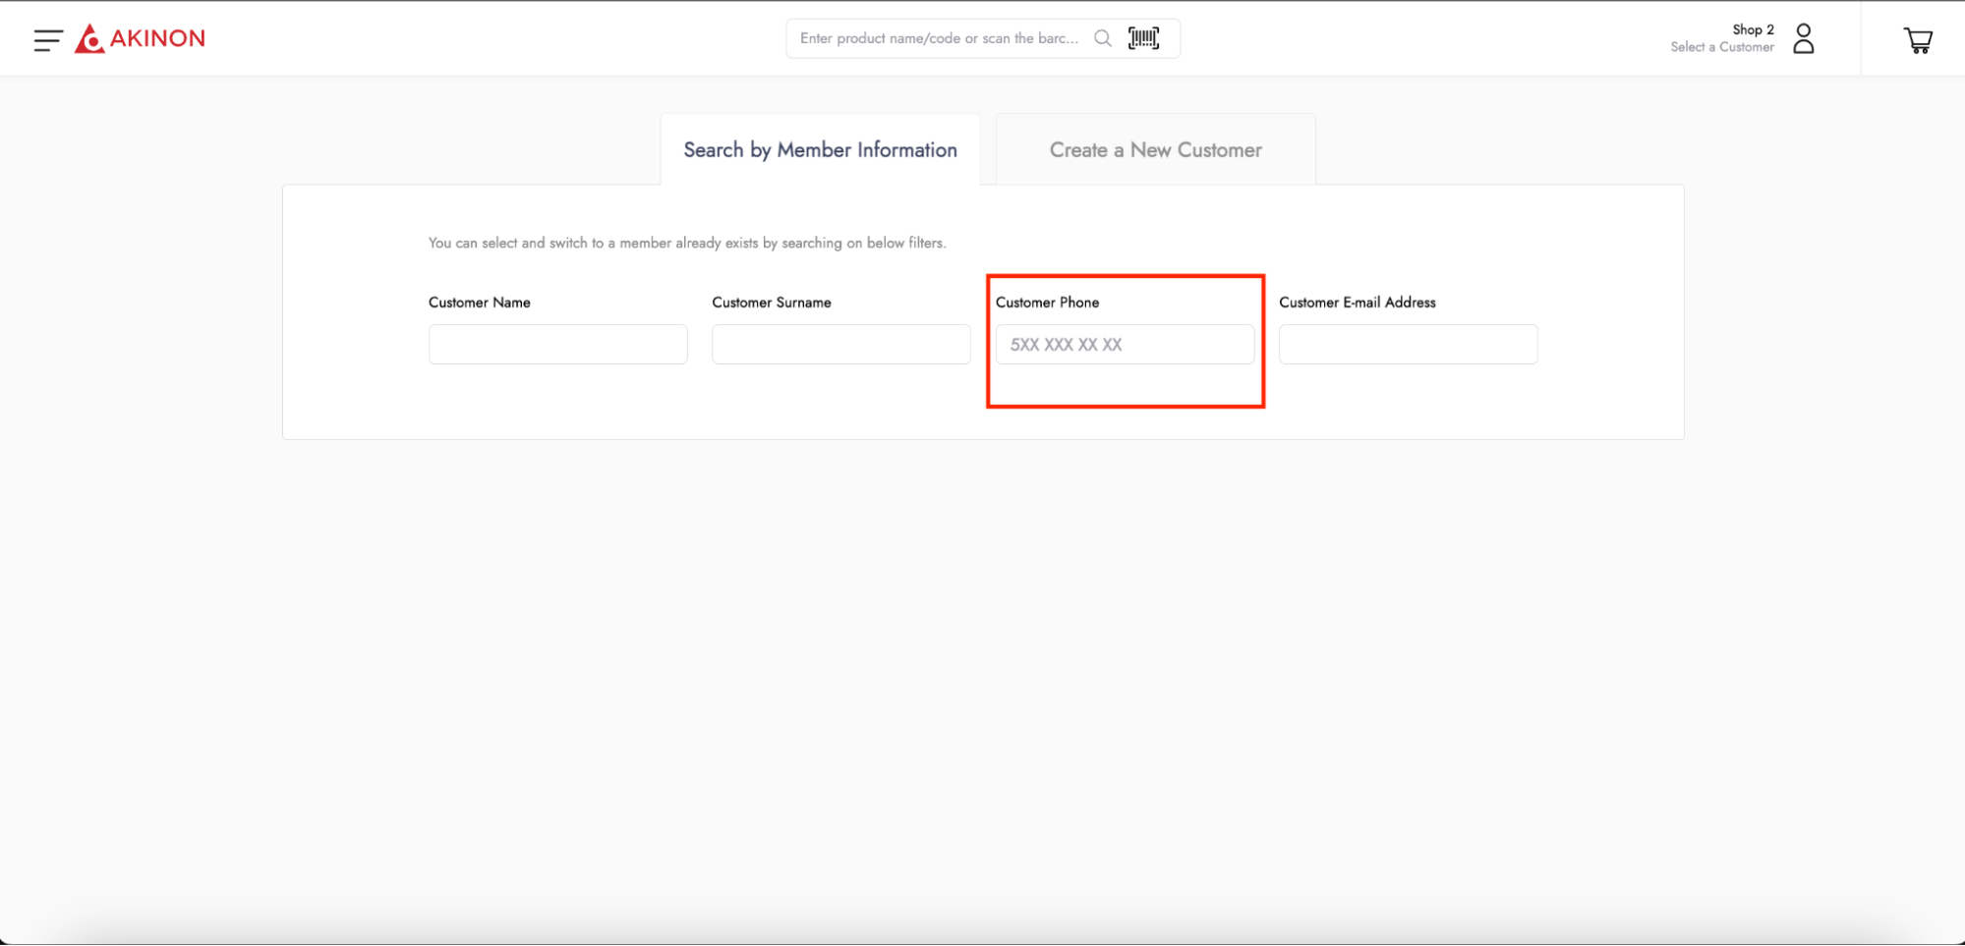Image resolution: width=1965 pixels, height=946 pixels.
Task: Switch to Search by Member Information tab
Action: (820, 150)
